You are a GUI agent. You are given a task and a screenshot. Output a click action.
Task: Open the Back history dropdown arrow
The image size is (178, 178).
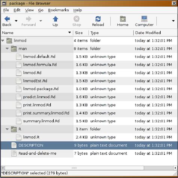coord(16,21)
